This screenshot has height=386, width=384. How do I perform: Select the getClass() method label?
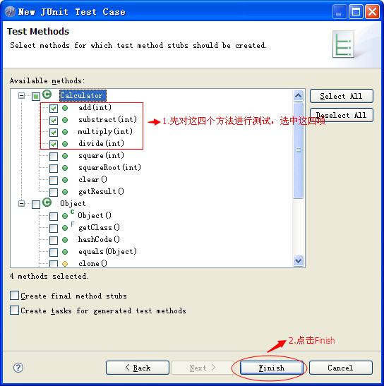99,227
